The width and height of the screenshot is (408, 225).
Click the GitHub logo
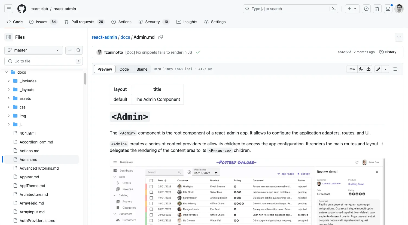22,8
